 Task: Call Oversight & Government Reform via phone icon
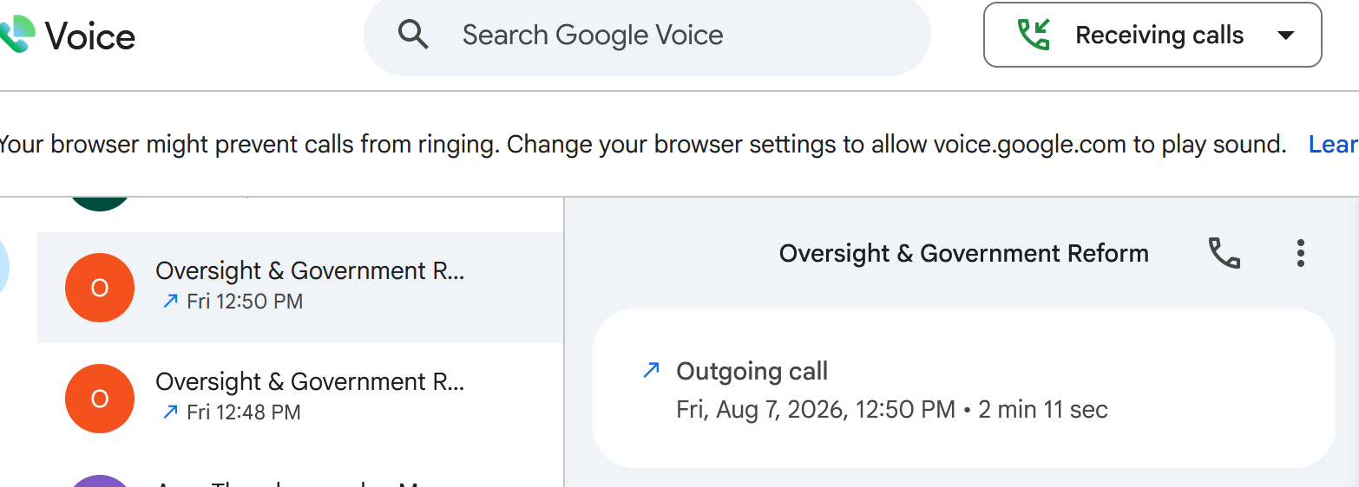coord(1224,253)
